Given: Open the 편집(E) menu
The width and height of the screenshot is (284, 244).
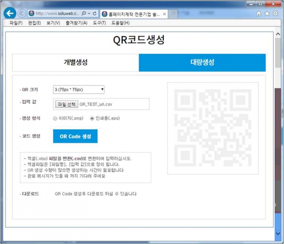Looking at the screenshot, I should 34,23.
